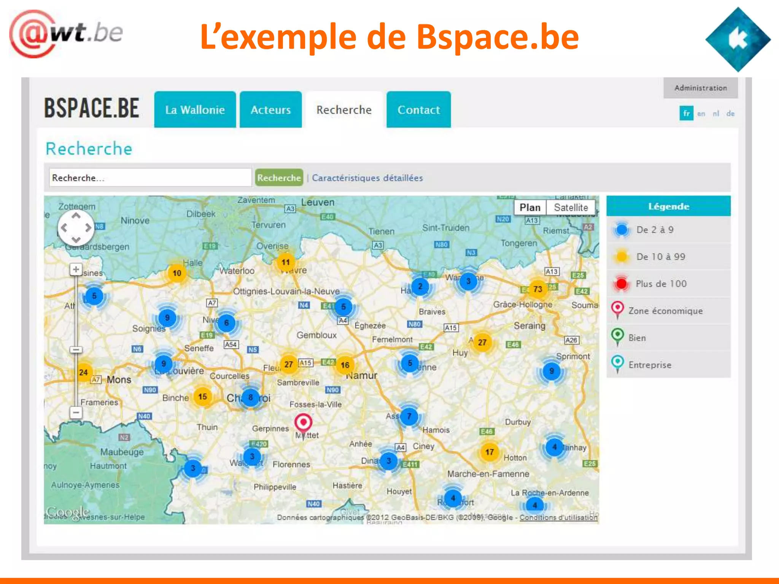Open cluster 17 near Hotton

489,452
